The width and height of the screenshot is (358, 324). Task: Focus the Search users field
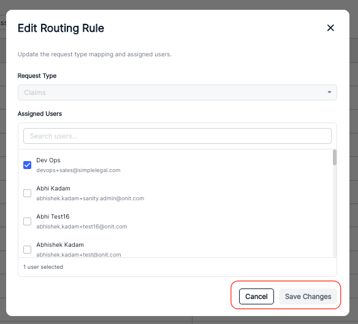[x=177, y=136]
